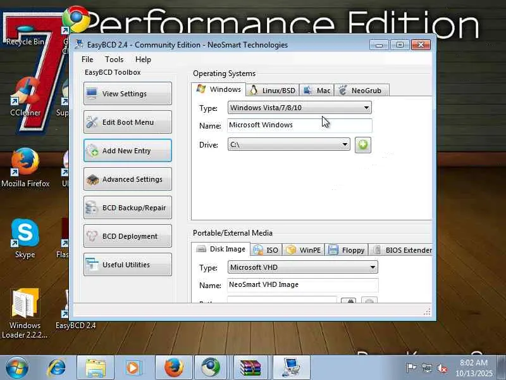Open the network tray icon
The width and height of the screenshot is (506, 380).
pyautogui.click(x=426, y=368)
